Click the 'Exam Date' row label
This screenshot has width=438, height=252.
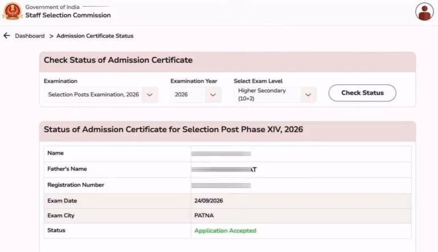coord(62,201)
